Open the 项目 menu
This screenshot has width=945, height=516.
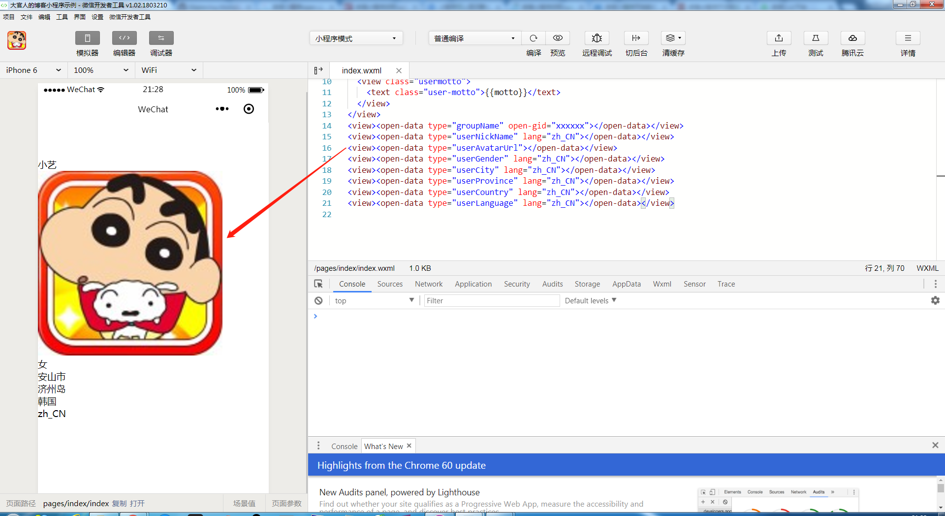point(9,17)
